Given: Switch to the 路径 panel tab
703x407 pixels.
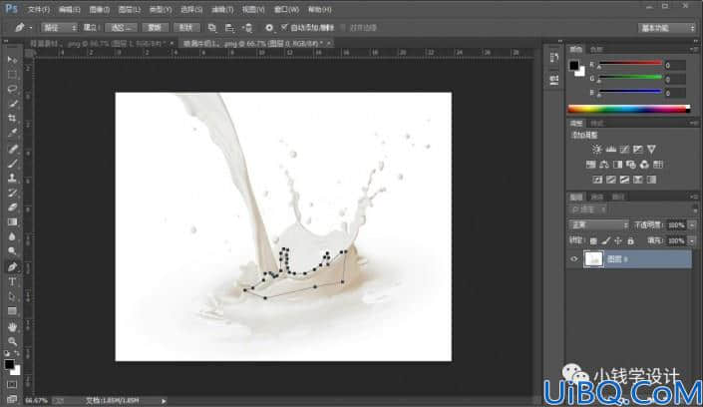Looking at the screenshot, I should coord(618,197).
